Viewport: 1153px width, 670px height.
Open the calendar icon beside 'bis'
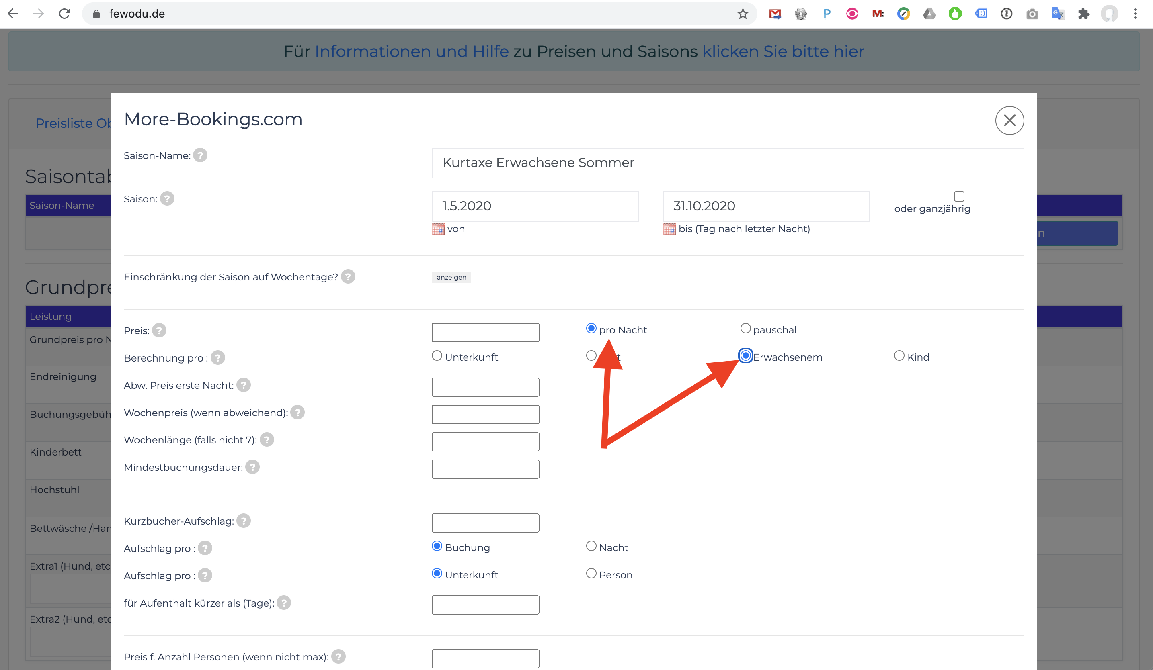pyautogui.click(x=669, y=229)
